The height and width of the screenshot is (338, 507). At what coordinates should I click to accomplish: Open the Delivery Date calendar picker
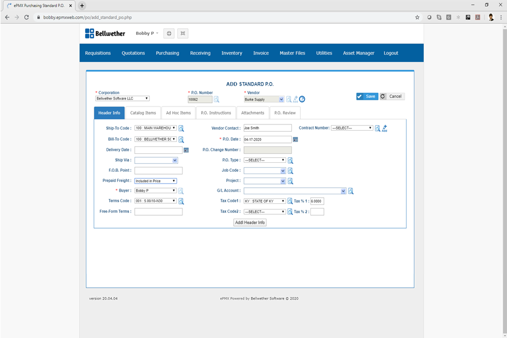186,150
